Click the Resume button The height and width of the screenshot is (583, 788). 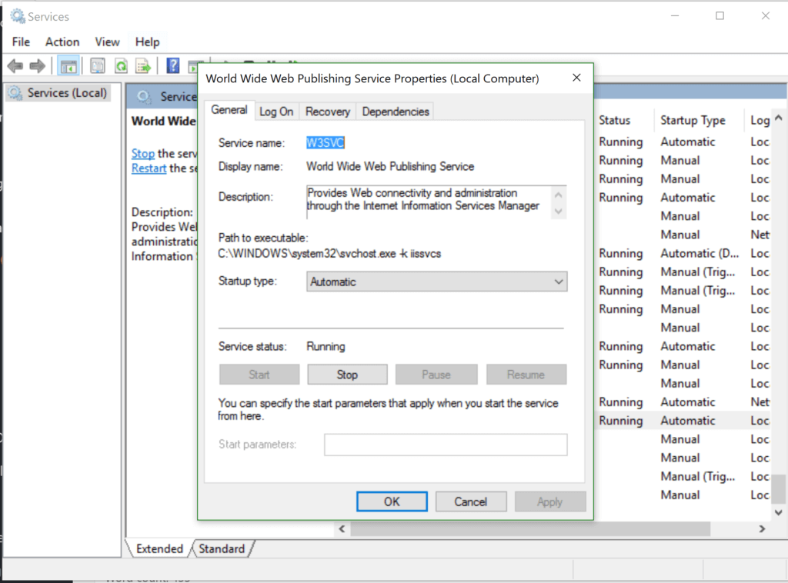526,375
